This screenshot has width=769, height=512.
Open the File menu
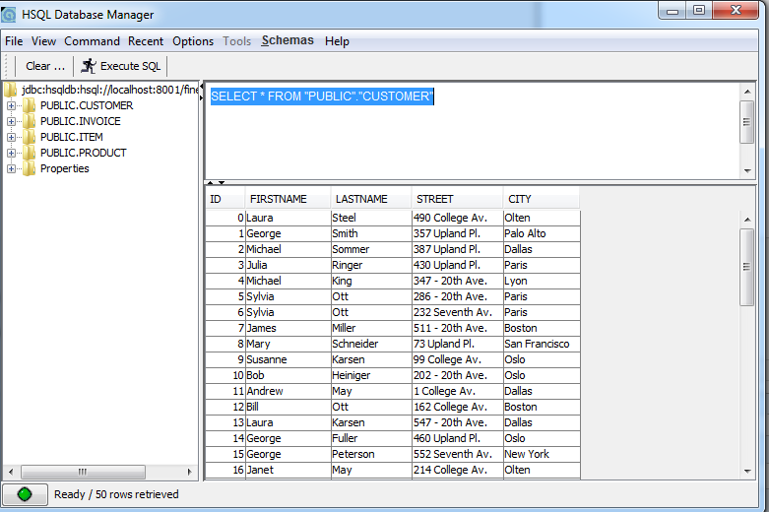coord(14,41)
